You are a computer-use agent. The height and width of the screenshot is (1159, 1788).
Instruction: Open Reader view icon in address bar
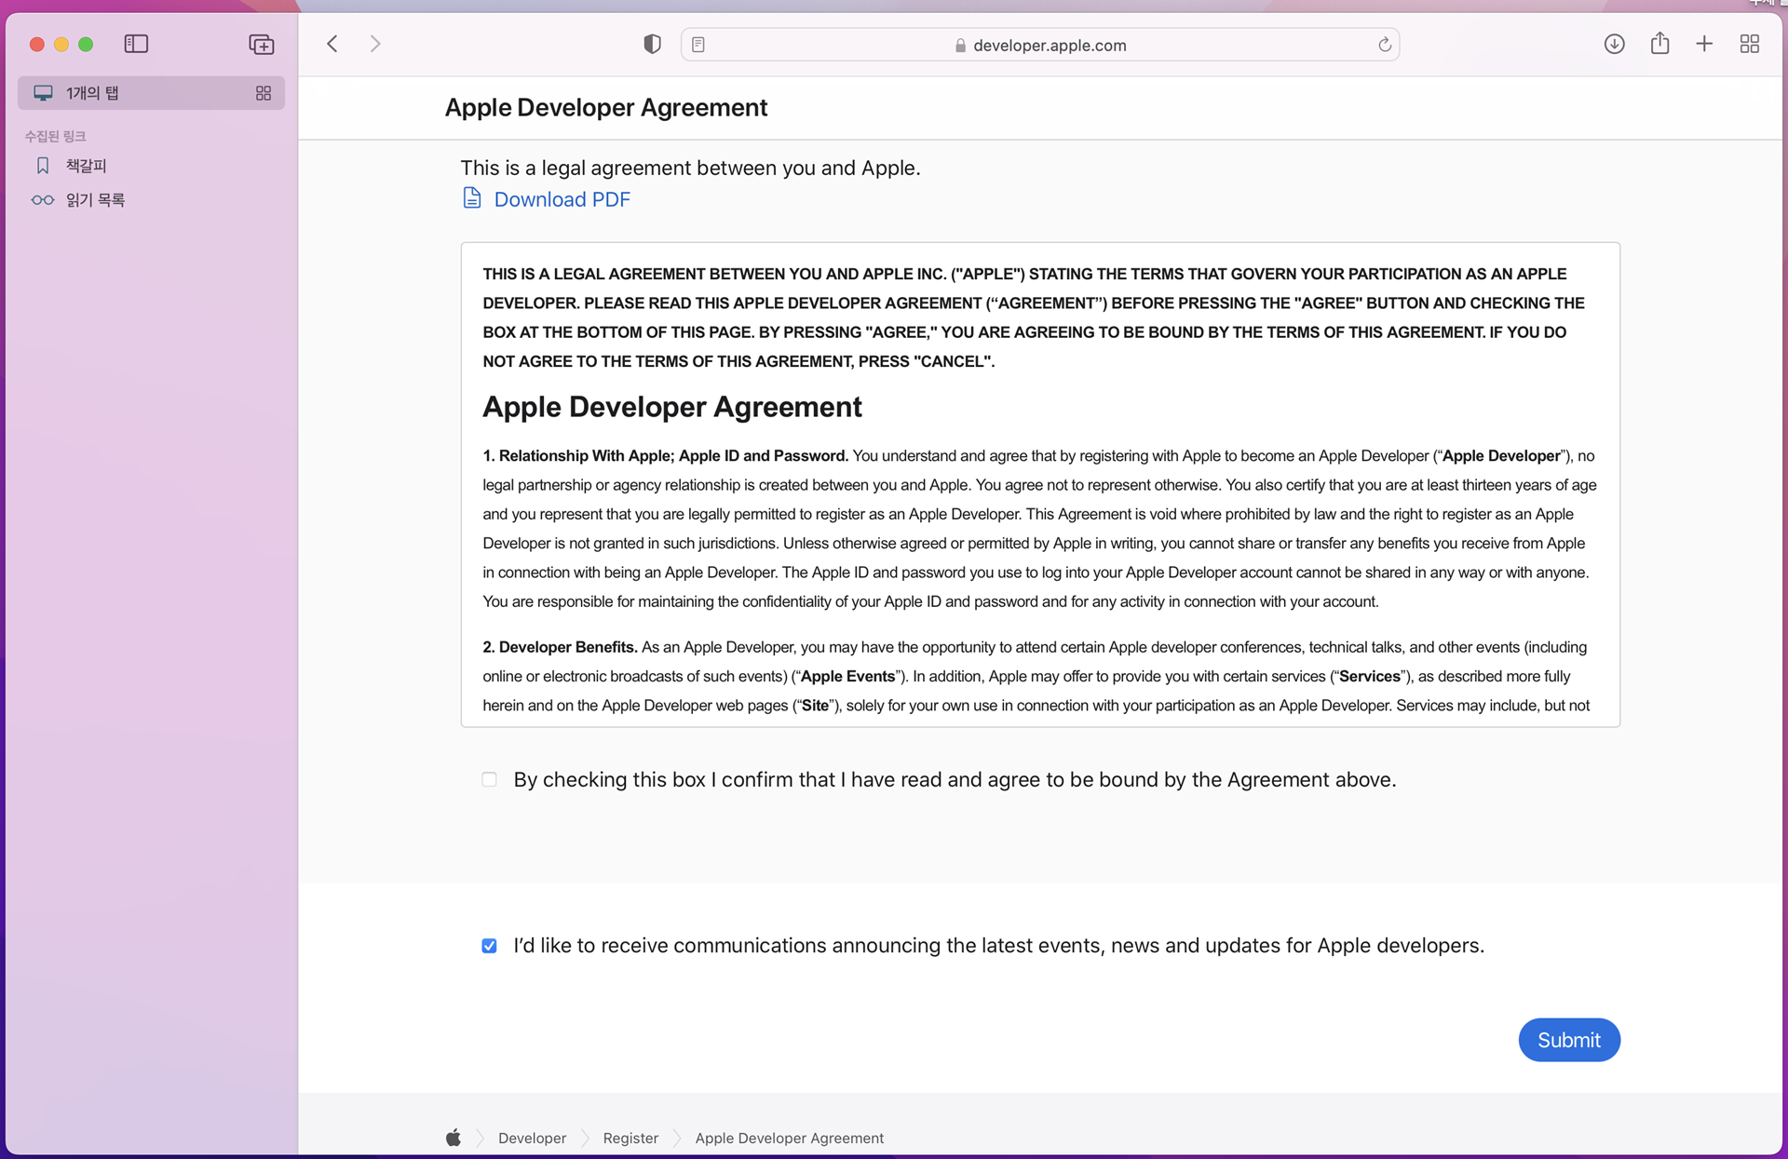click(x=698, y=45)
